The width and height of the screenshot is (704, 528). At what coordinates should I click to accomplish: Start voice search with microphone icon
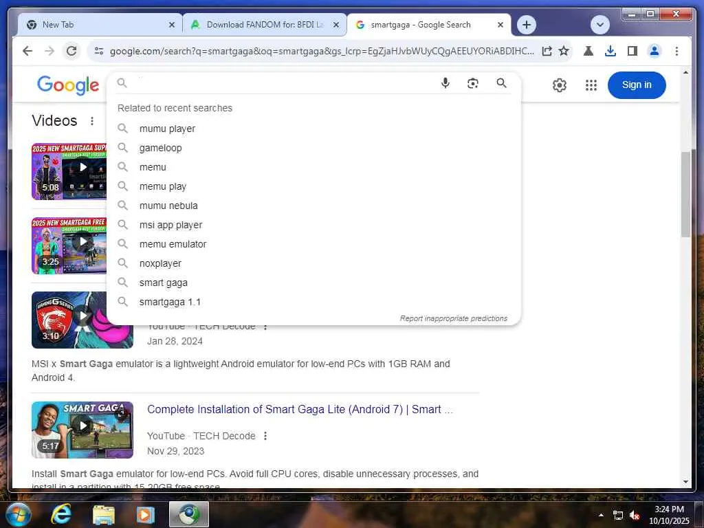coord(445,83)
